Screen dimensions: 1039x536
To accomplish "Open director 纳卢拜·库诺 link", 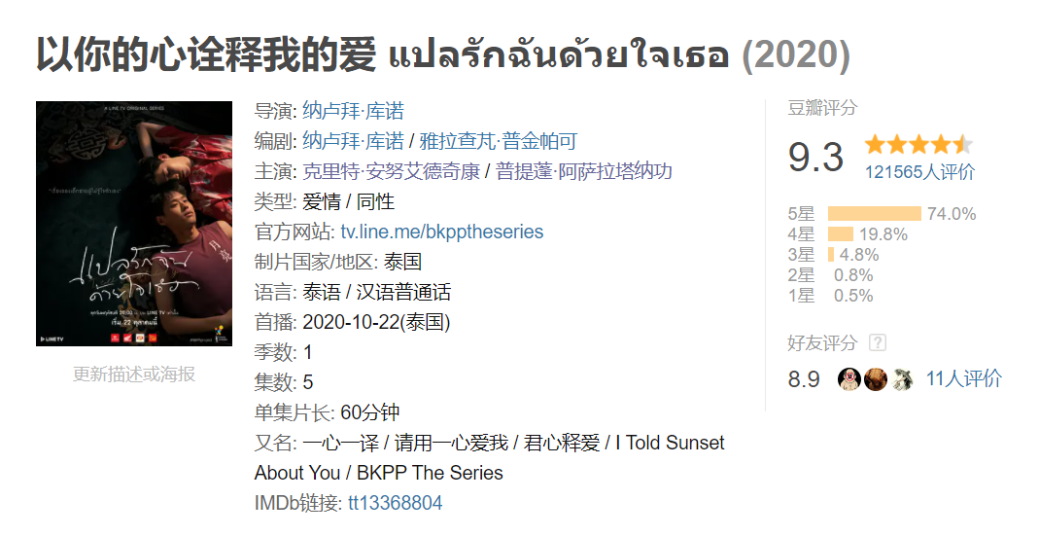I will click(x=353, y=111).
